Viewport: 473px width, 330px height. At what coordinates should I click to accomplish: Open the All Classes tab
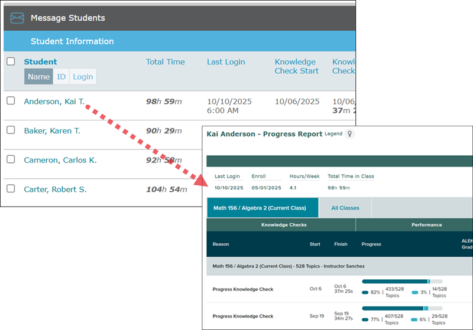[345, 208]
